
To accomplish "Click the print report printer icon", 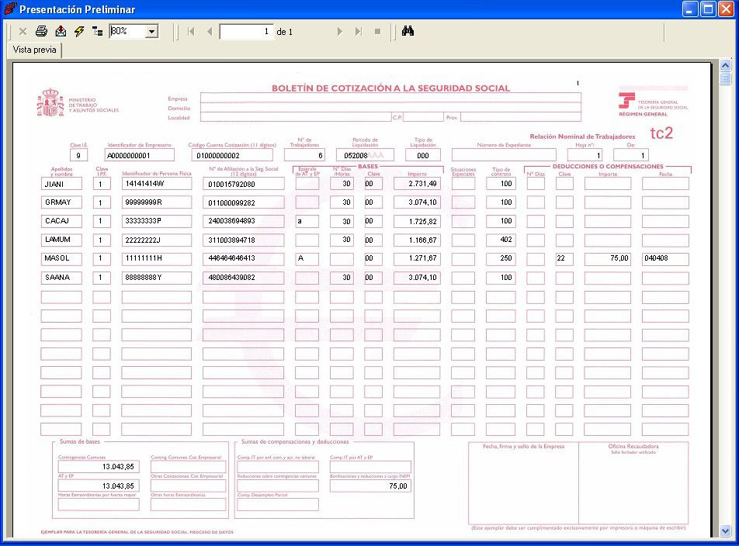I will (x=41, y=32).
